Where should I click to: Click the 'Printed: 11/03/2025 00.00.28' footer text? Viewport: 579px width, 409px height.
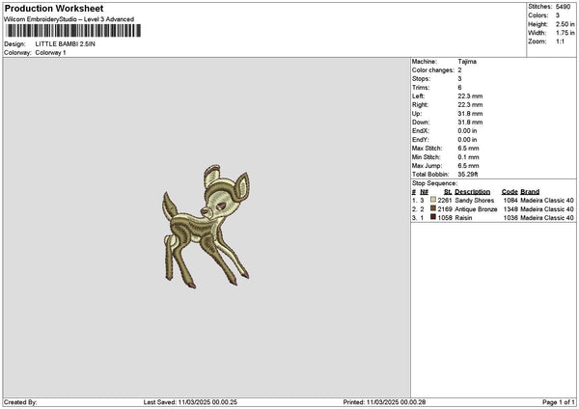pyautogui.click(x=384, y=402)
